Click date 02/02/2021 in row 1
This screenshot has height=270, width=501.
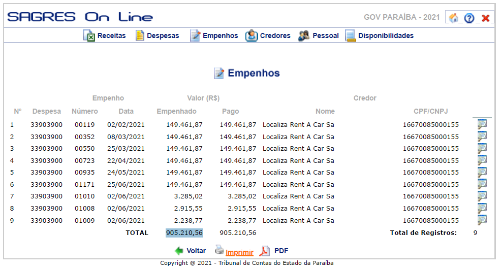[126, 125]
